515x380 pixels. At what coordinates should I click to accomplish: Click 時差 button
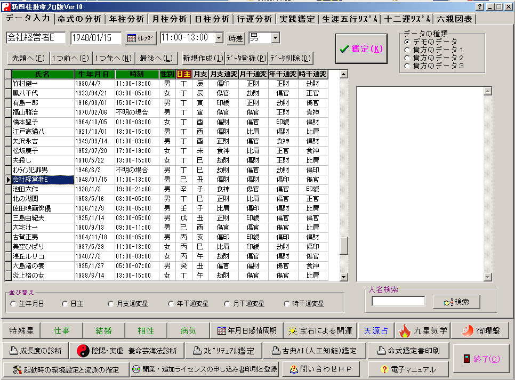pyautogui.click(x=236, y=38)
